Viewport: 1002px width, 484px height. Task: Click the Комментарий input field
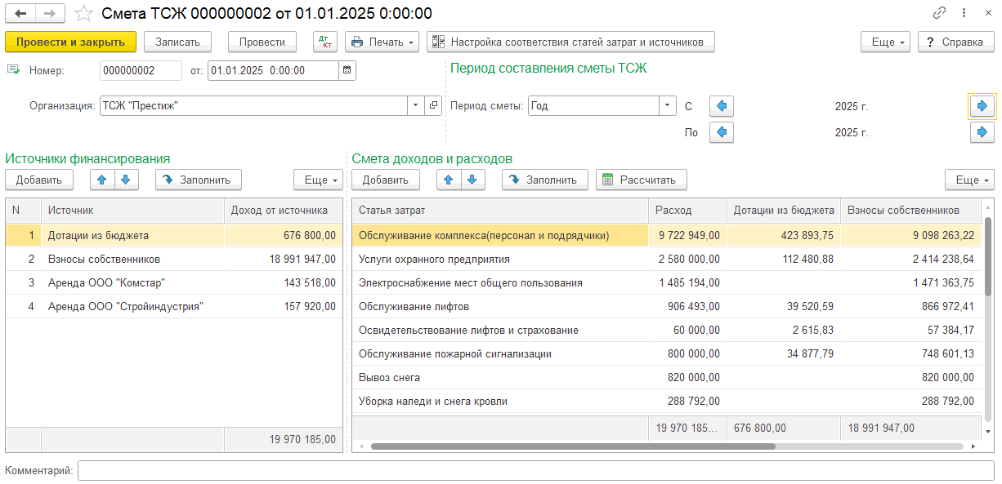(x=535, y=471)
